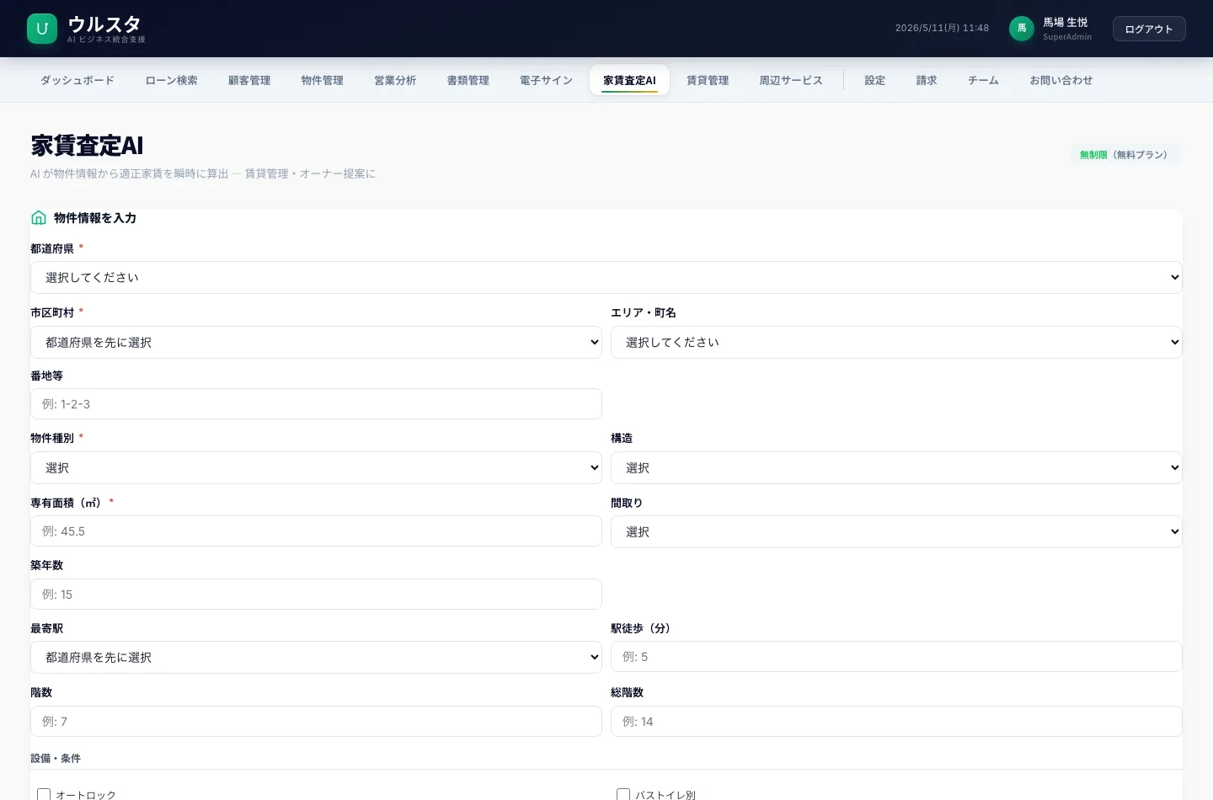Expand the 市区町村 dropdown
This screenshot has width=1213, height=800.
[316, 343]
